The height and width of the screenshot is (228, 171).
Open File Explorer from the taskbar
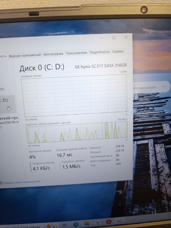(x=87, y=223)
